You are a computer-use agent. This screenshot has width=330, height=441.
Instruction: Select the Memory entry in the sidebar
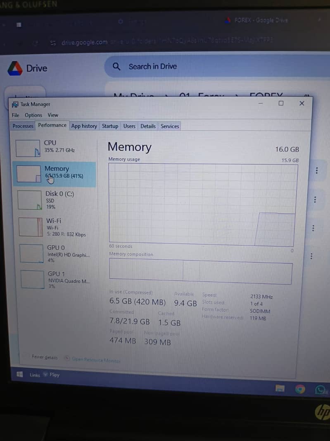(55, 174)
